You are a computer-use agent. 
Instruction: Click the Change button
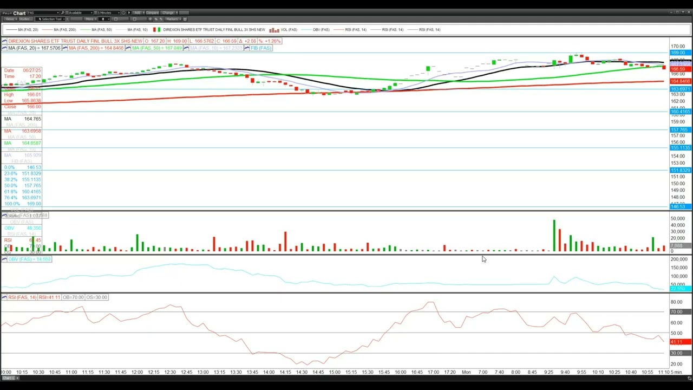168,12
